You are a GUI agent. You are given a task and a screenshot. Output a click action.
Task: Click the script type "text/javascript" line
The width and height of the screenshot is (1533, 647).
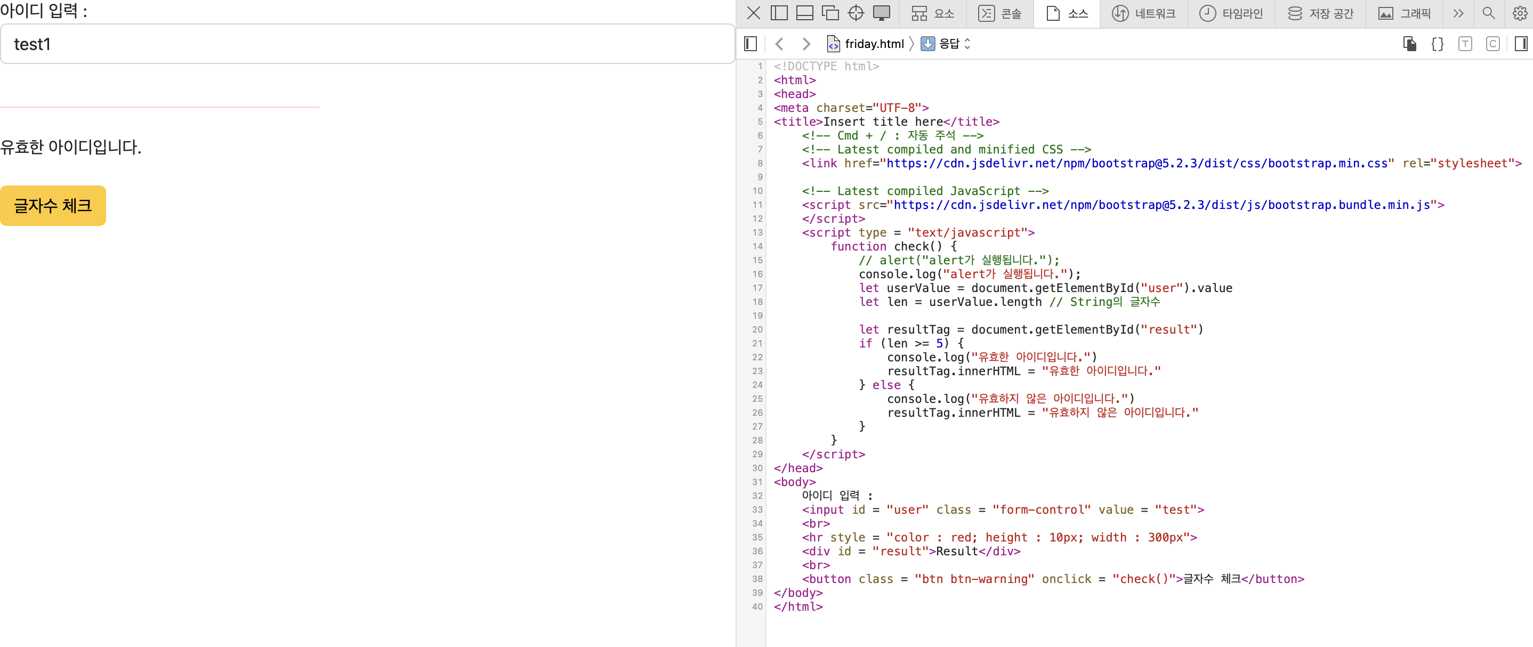918,233
